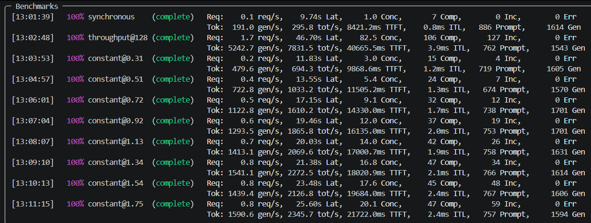This screenshot has height=223, width=591.
Task: Click the 'constant@1.75' benchmark label
Action: point(115,204)
